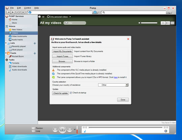182x140 pixels.
Task: Click the Stop loading X icon
Action: tap(23, 12)
